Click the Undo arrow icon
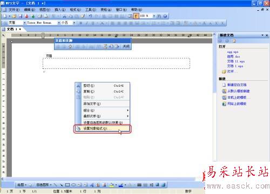The width and height of the screenshot is (270, 194). [x=90, y=16]
